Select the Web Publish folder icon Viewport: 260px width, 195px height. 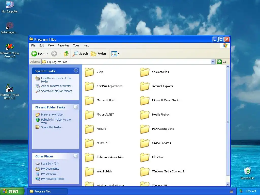tap(89, 172)
